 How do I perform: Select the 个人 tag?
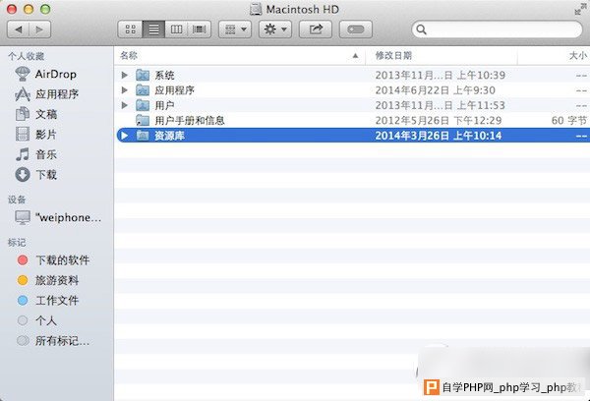click(37, 320)
